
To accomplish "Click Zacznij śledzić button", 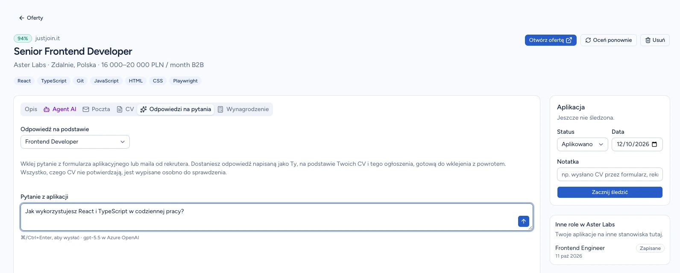I will [x=610, y=192].
